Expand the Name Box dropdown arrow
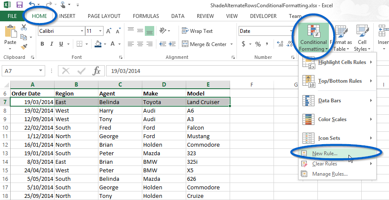This screenshot has height=200, width=389. point(40,71)
